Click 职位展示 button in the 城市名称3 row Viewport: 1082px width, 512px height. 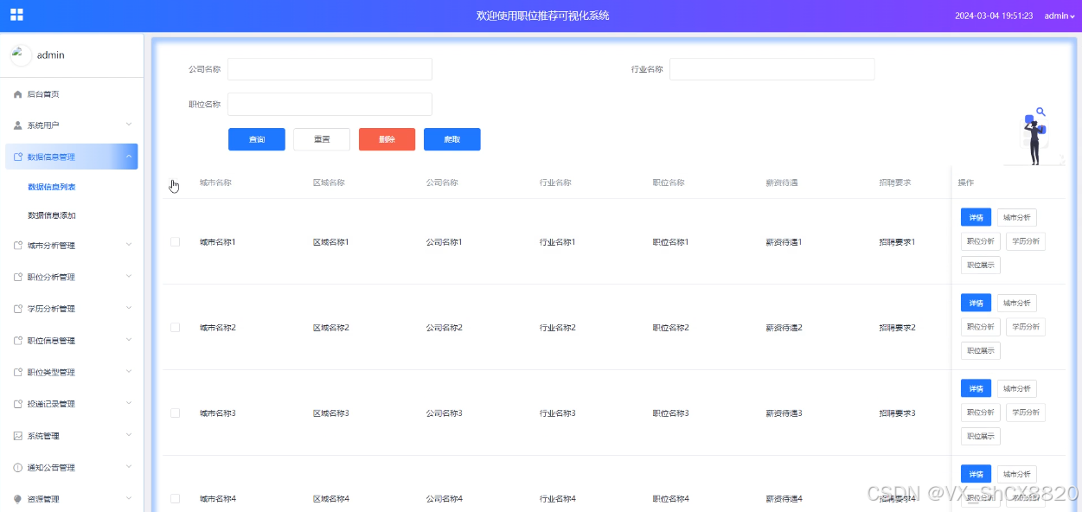click(981, 437)
